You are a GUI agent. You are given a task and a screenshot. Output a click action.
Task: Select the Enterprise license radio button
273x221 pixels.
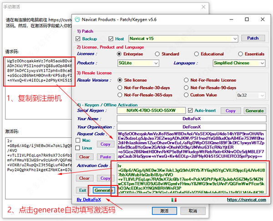click(x=119, y=54)
